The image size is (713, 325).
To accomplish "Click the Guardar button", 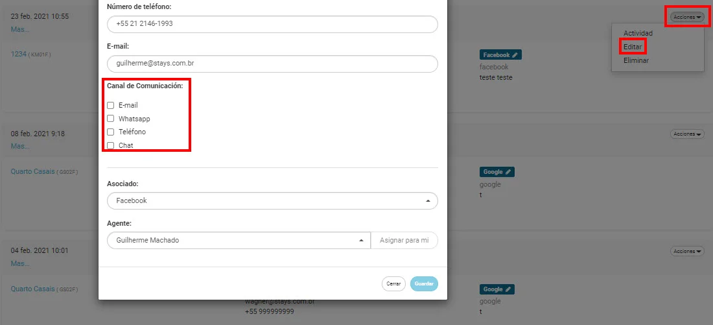I will [424, 283].
